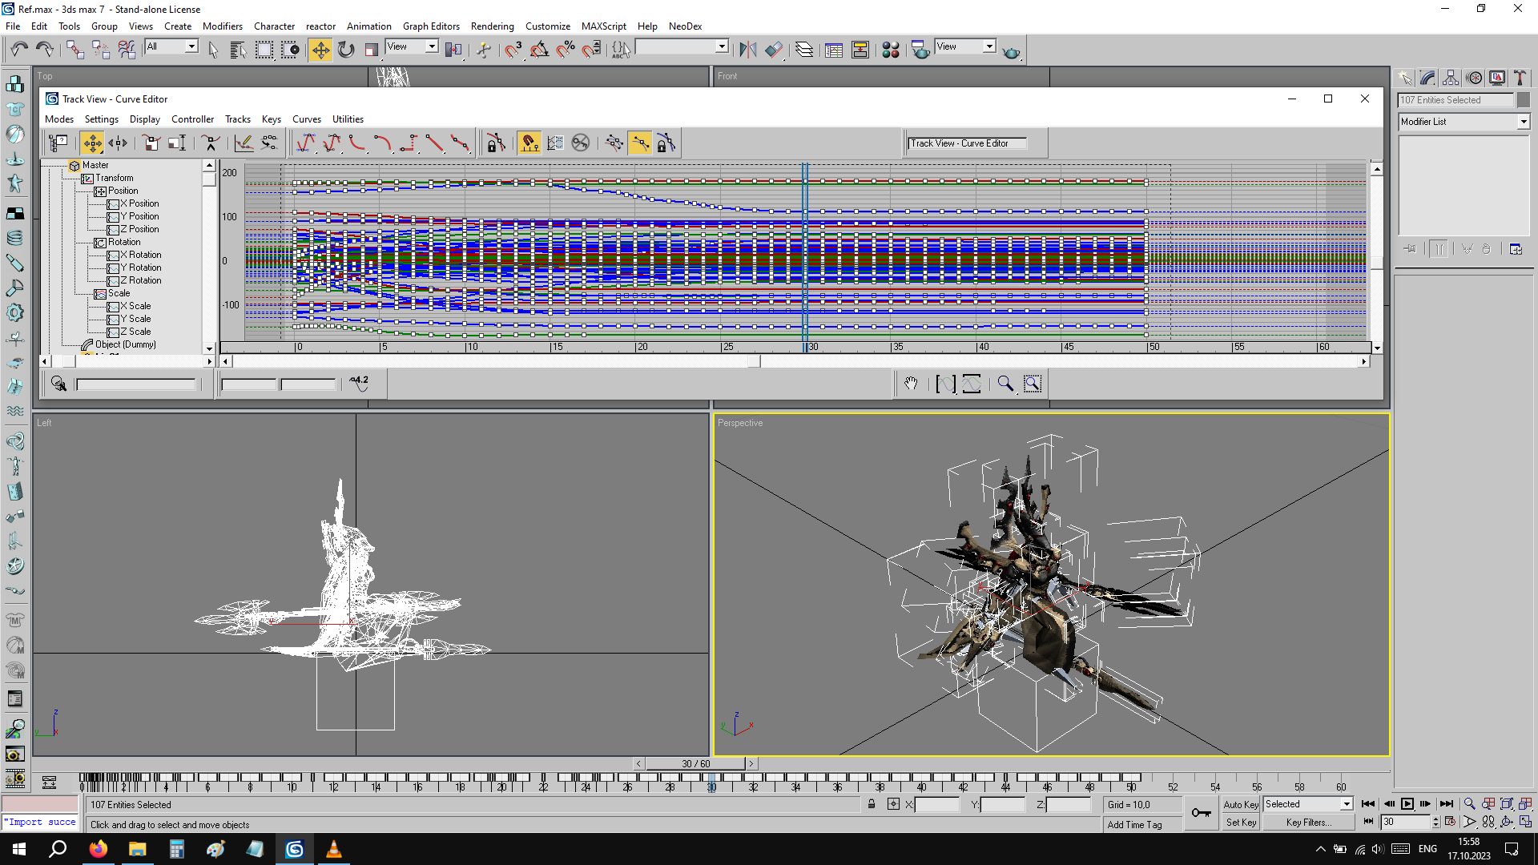The width and height of the screenshot is (1538, 865).
Task: Click the Undo arrow in main toolbar
Action: click(x=19, y=50)
